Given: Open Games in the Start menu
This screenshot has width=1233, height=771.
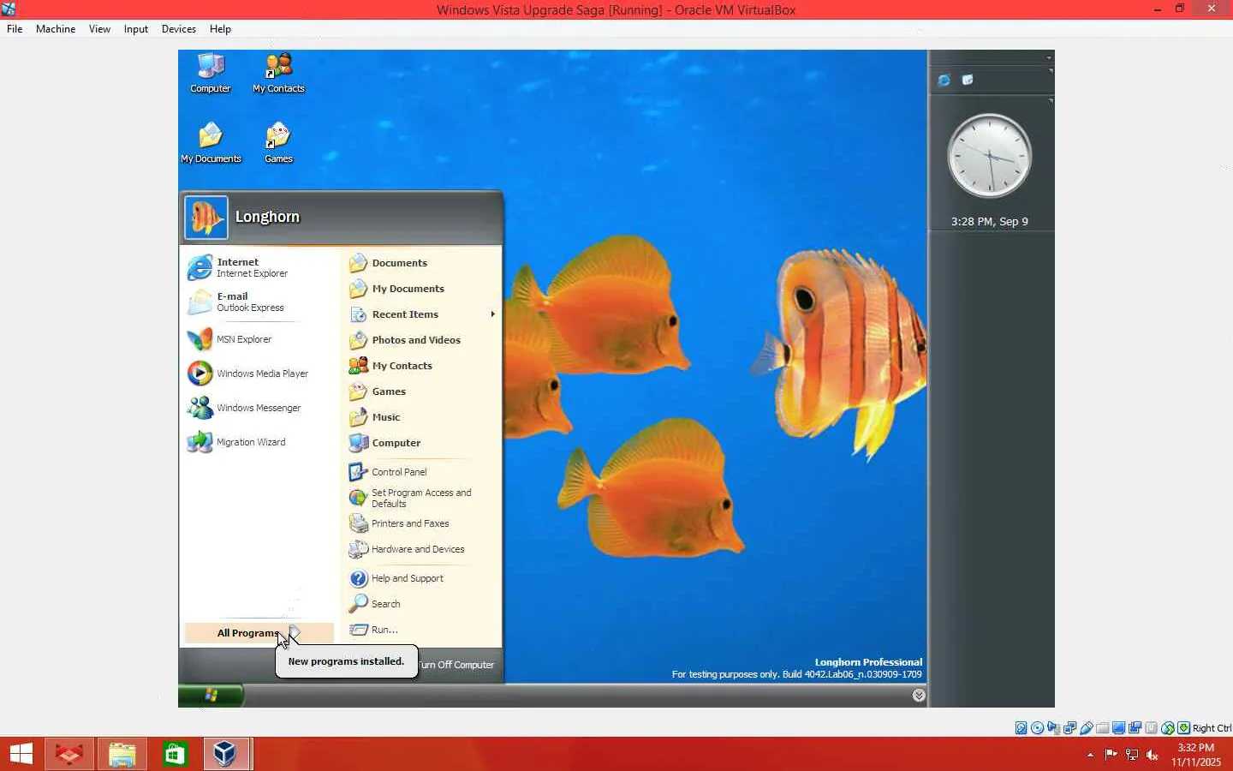Looking at the screenshot, I should coord(421,391).
